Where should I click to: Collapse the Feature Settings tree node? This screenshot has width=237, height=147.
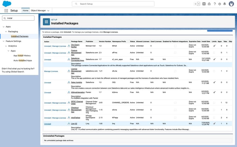click(x=4, y=41)
